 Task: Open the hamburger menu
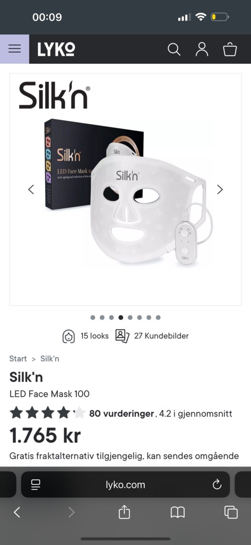click(15, 49)
